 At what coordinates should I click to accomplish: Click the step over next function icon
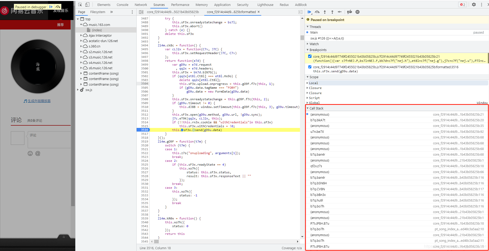[317, 12]
